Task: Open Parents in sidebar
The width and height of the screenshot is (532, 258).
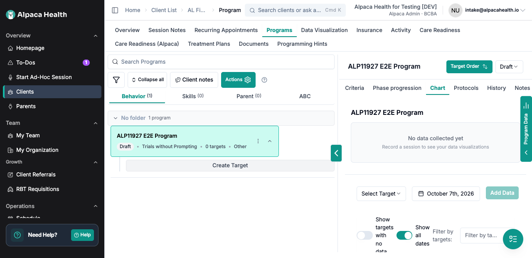Action: click(52, 106)
